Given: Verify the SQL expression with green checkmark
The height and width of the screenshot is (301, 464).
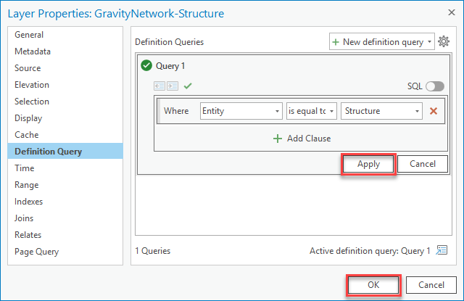Looking at the screenshot, I should [188, 86].
